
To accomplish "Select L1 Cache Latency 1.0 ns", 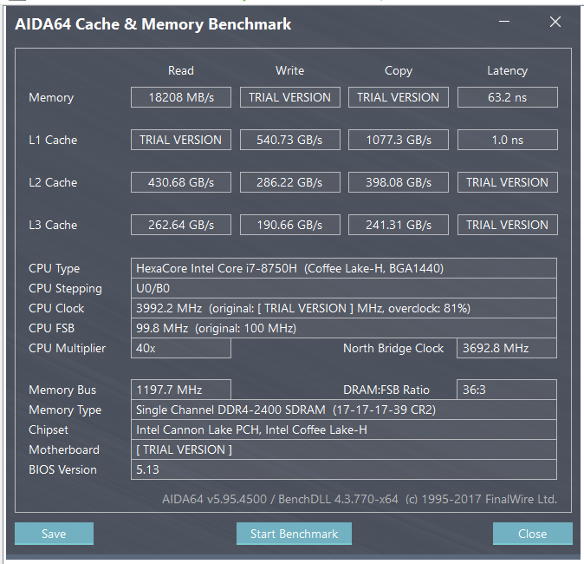I will pos(508,140).
